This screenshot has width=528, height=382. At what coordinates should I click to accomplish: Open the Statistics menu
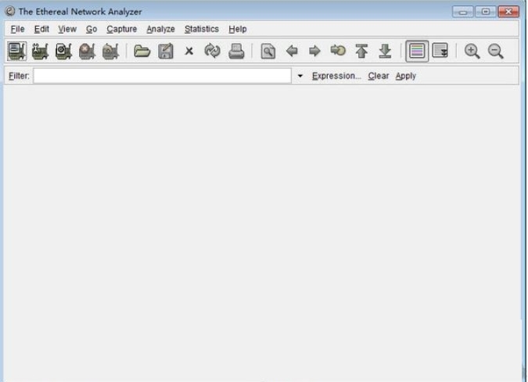[201, 29]
